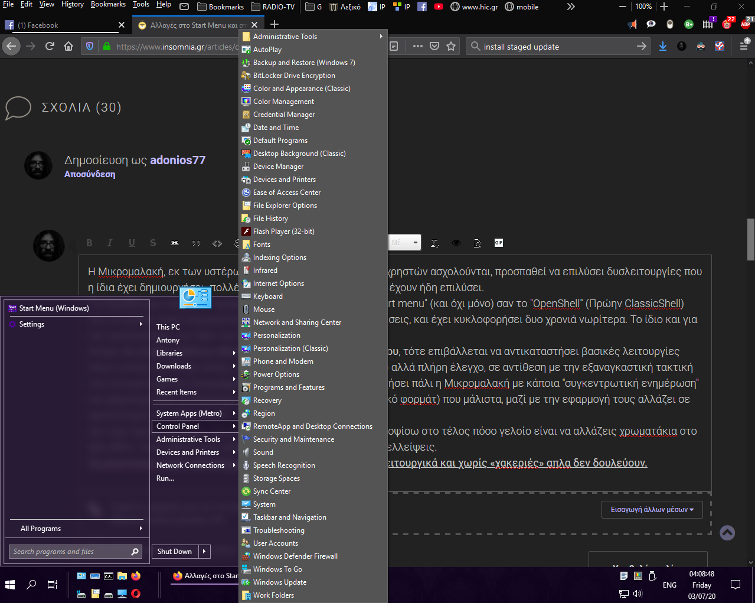Open Firefox downloads arrow
This screenshot has height=603, width=755.
coord(663,46)
